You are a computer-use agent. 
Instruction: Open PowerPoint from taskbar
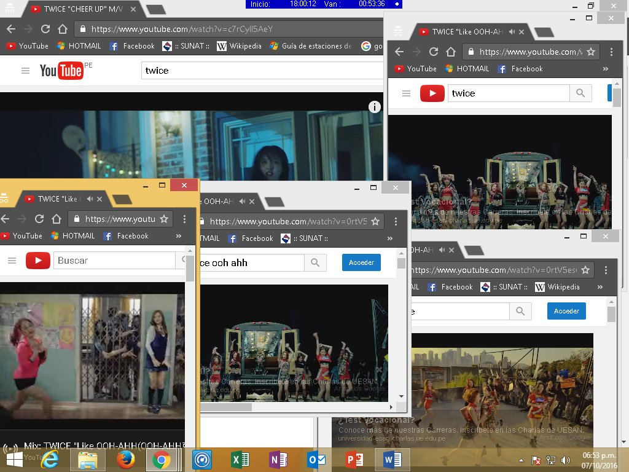354,460
